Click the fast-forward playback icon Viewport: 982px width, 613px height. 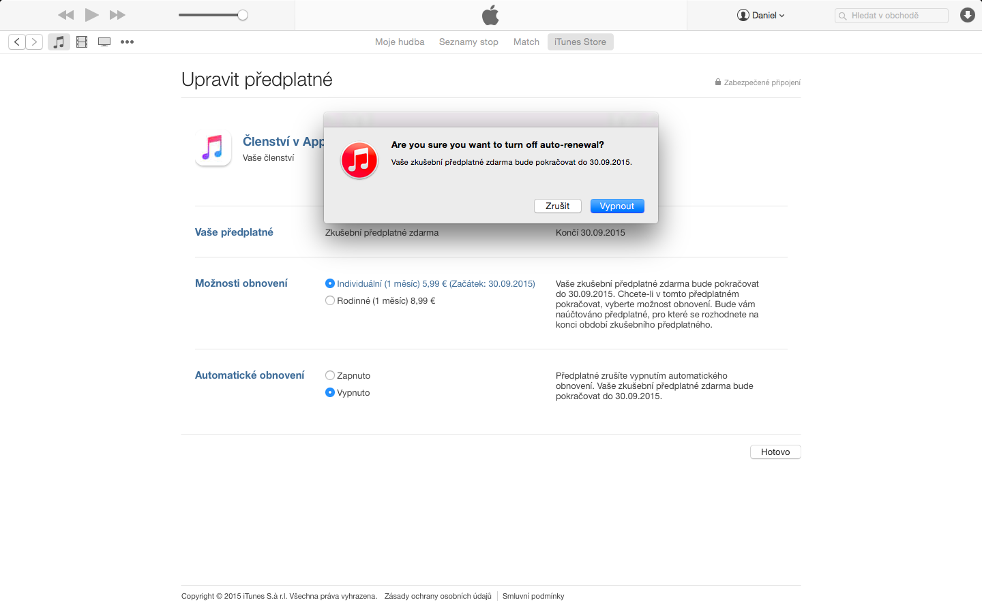(x=117, y=15)
